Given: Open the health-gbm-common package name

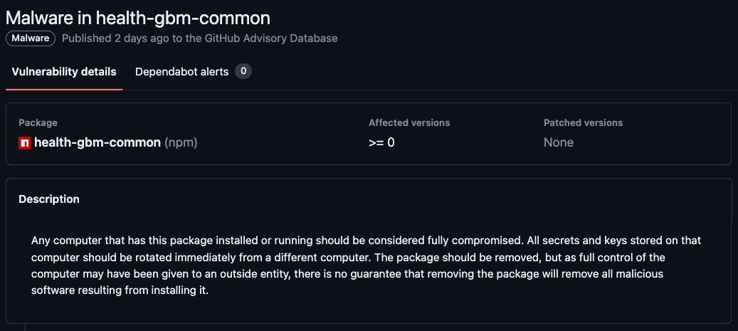Looking at the screenshot, I should [x=97, y=142].
